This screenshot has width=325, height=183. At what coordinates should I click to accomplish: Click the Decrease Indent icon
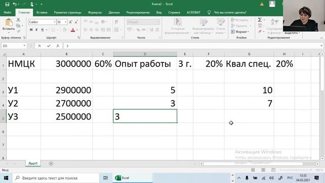pos(103,30)
